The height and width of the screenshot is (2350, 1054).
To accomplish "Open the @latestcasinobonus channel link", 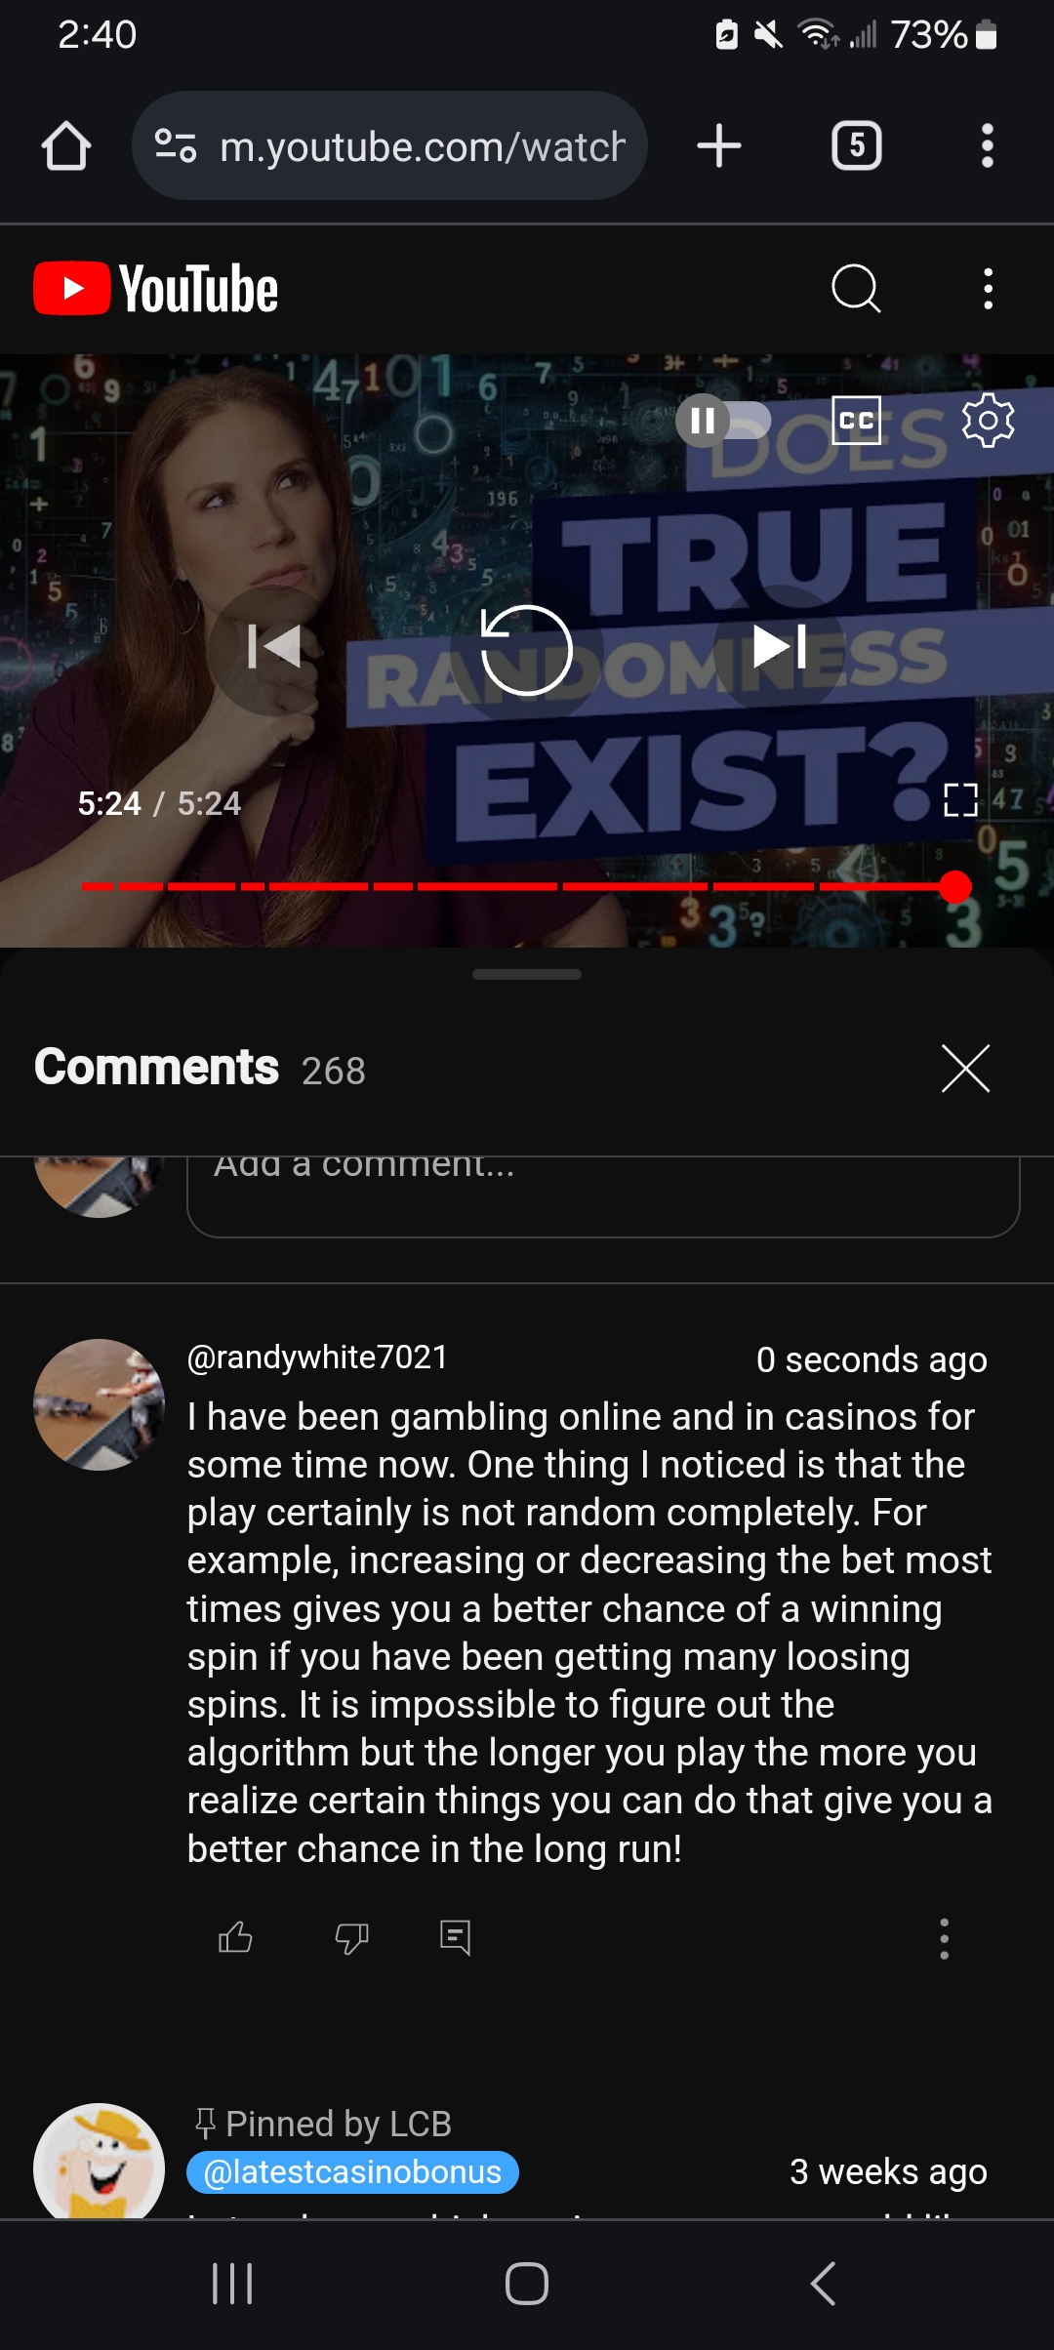I will 352,2171.
